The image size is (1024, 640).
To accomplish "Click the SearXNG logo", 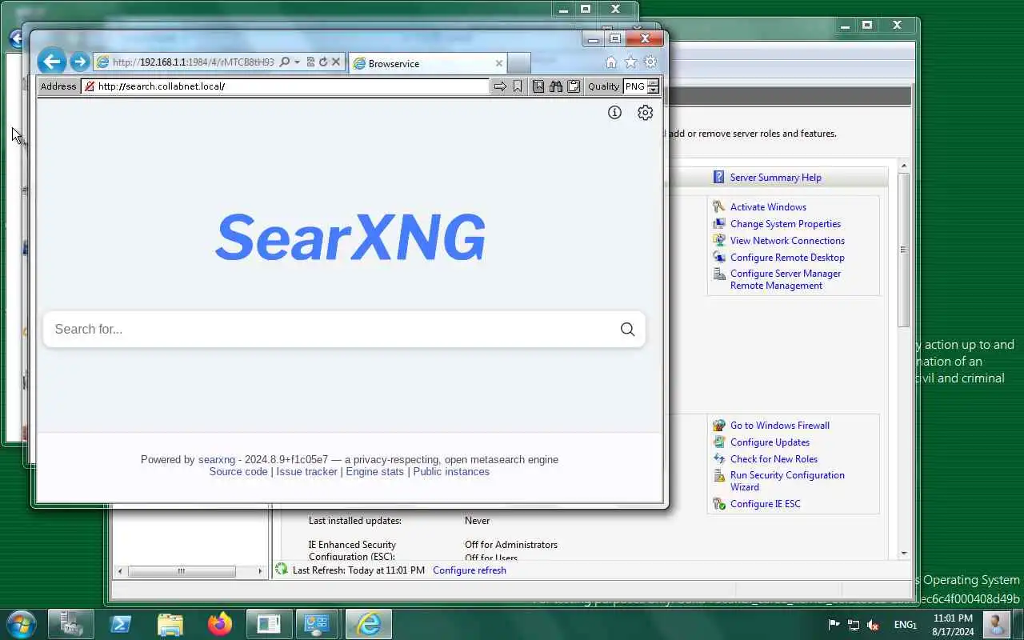I will pos(350,238).
